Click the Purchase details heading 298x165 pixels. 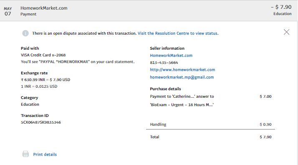pyautogui.click(x=165, y=89)
